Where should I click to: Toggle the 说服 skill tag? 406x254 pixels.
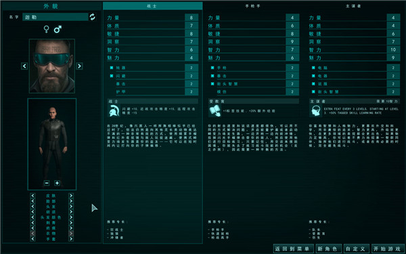pyautogui.click(x=313, y=84)
